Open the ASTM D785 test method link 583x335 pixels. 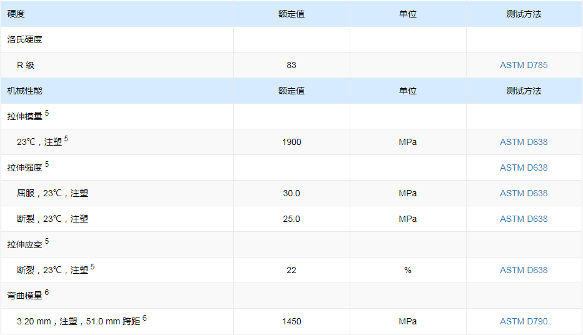coord(524,65)
